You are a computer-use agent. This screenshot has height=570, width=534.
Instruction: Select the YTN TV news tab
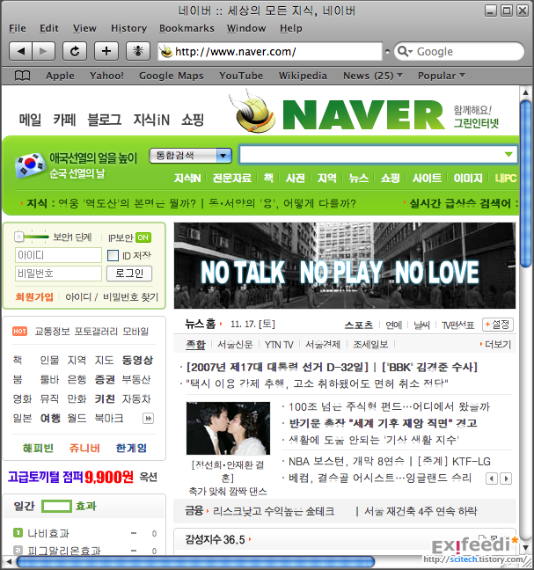coord(279,345)
